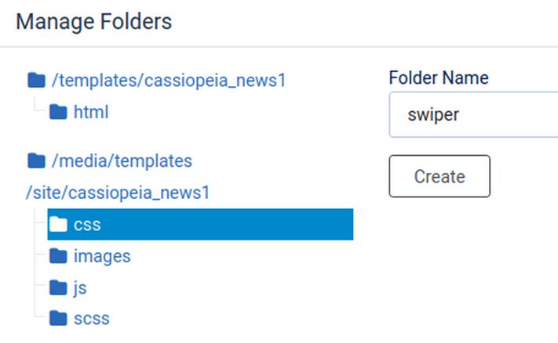This screenshot has width=558, height=343.
Task: Click the folder icon beside /media/templates
Action: pos(36,161)
